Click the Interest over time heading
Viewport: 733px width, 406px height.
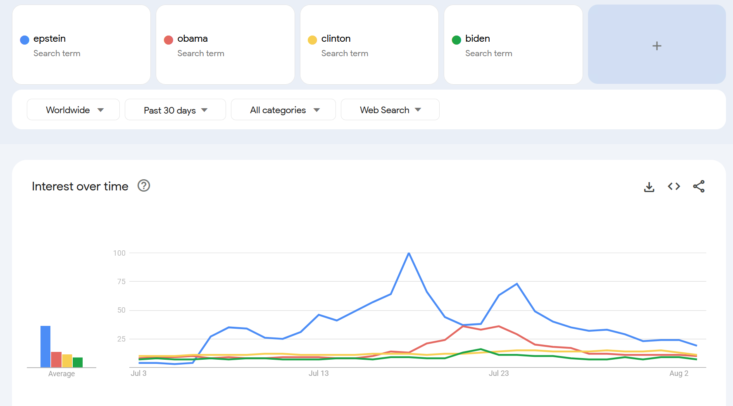click(80, 186)
